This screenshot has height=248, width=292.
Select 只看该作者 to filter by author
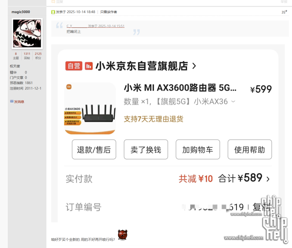tap(108, 12)
